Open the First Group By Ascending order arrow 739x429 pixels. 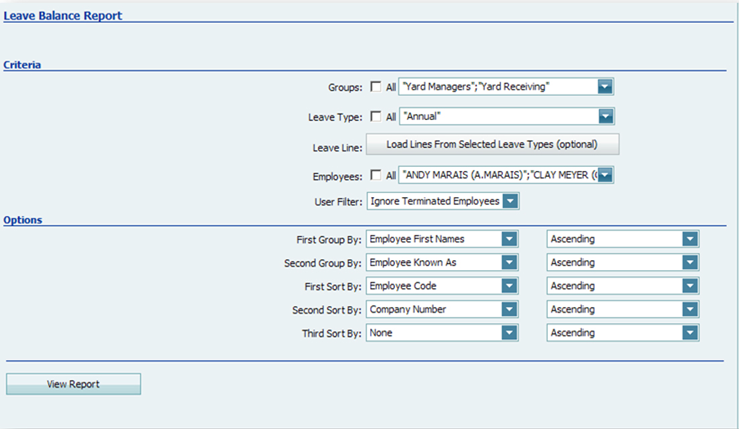[x=691, y=239]
